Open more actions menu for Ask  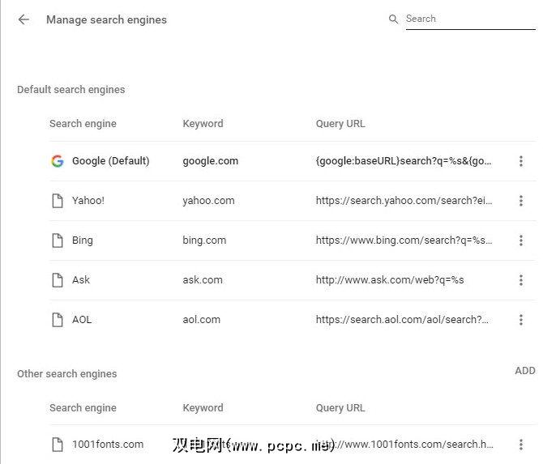tap(520, 280)
